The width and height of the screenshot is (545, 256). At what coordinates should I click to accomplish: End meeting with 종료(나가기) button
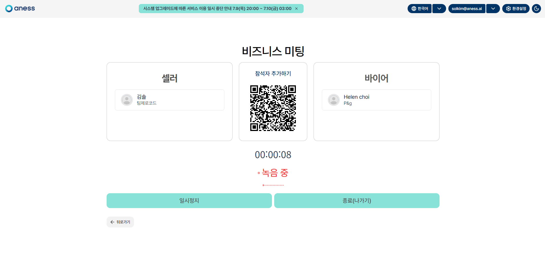(x=357, y=201)
